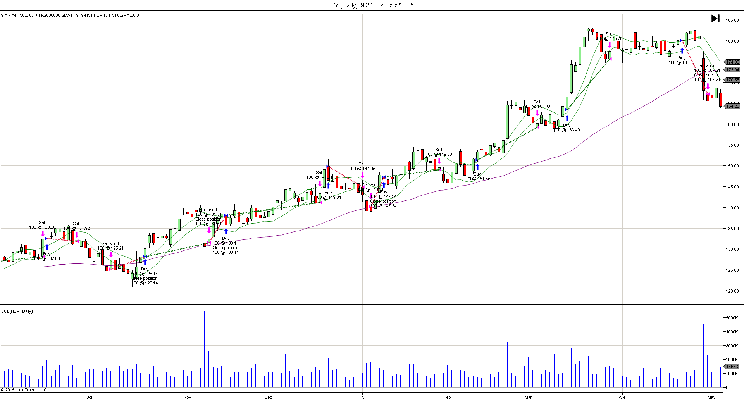Screen dimensions: 744x410
Task: Click magenta sell arrow below 100 @ 128.28
Action: (43, 234)
